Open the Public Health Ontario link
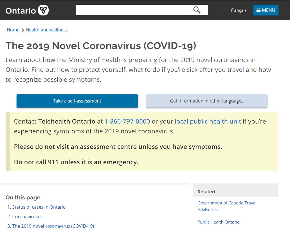290x230 pixels. click(x=219, y=222)
